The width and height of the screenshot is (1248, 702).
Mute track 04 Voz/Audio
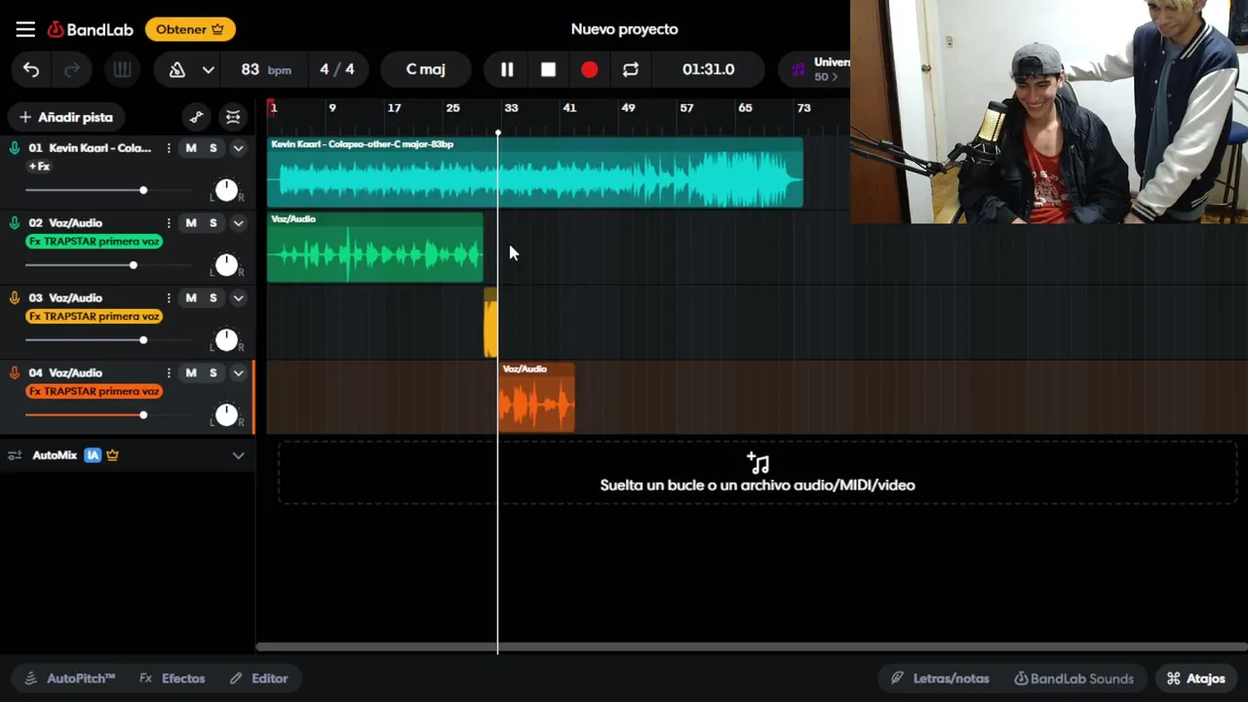tap(191, 373)
